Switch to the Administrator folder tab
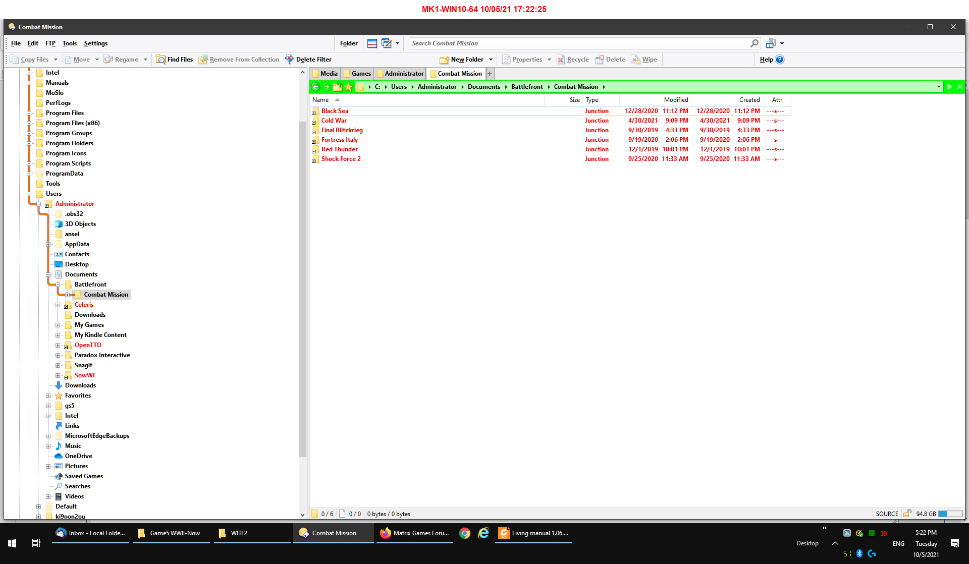969x564 pixels. (x=400, y=74)
